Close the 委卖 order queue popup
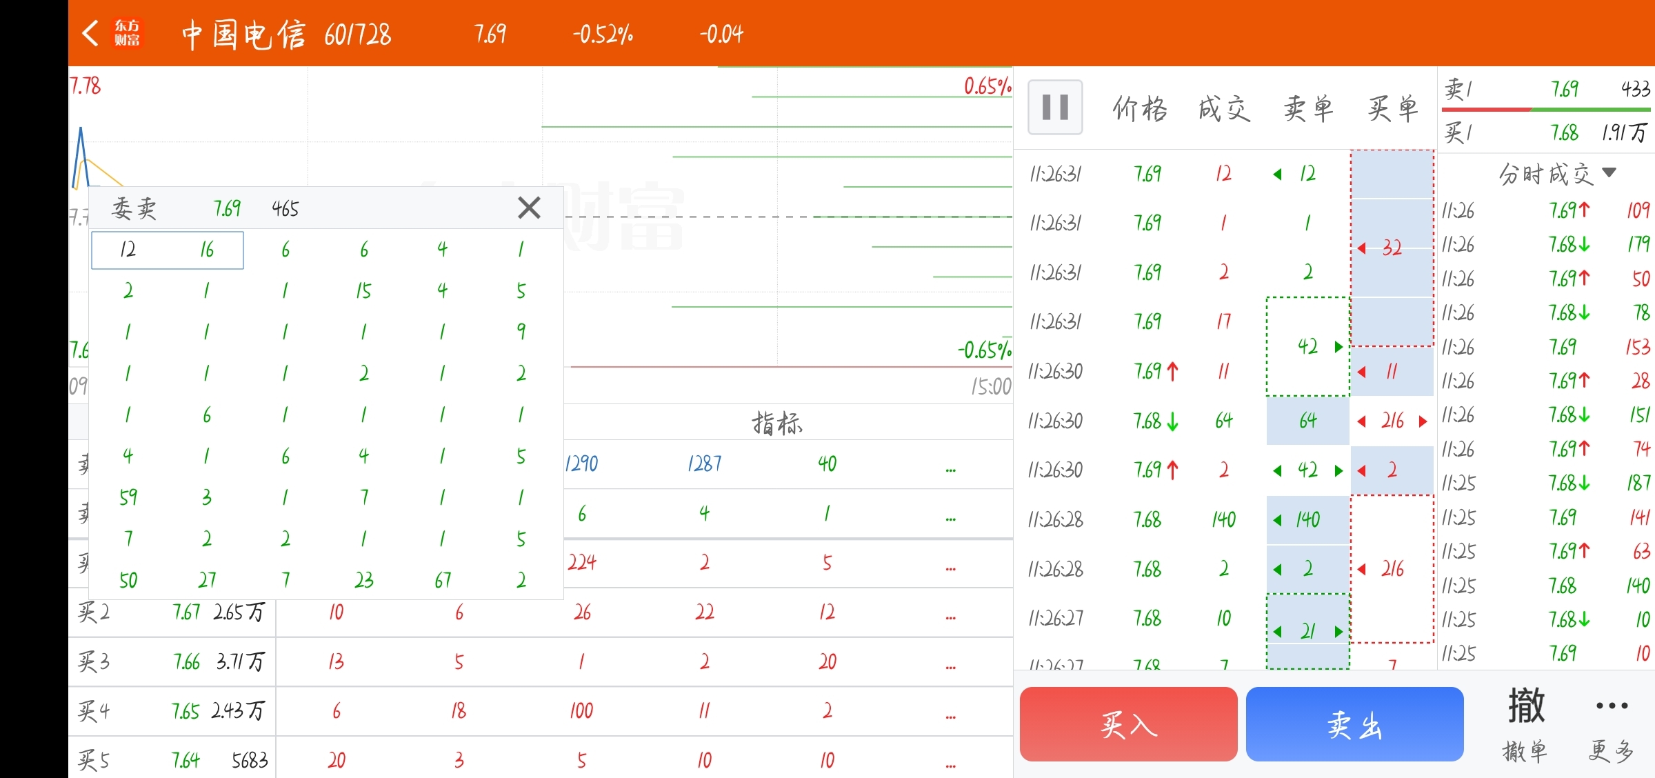 point(529,208)
